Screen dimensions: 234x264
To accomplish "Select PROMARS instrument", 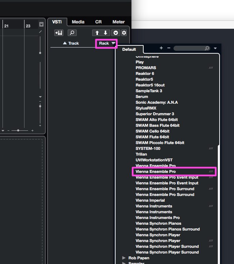I will pos(146,68).
